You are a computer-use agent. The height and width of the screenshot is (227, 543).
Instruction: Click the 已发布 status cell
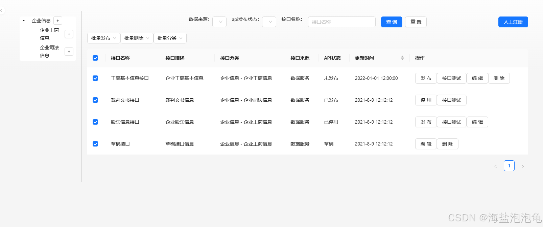click(331, 100)
